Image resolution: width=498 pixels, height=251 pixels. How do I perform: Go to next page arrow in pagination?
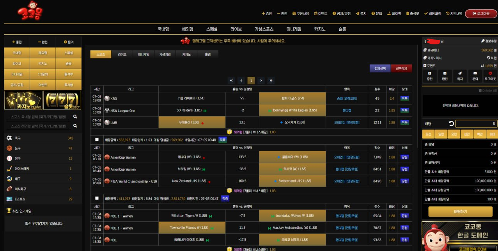tap(261, 81)
